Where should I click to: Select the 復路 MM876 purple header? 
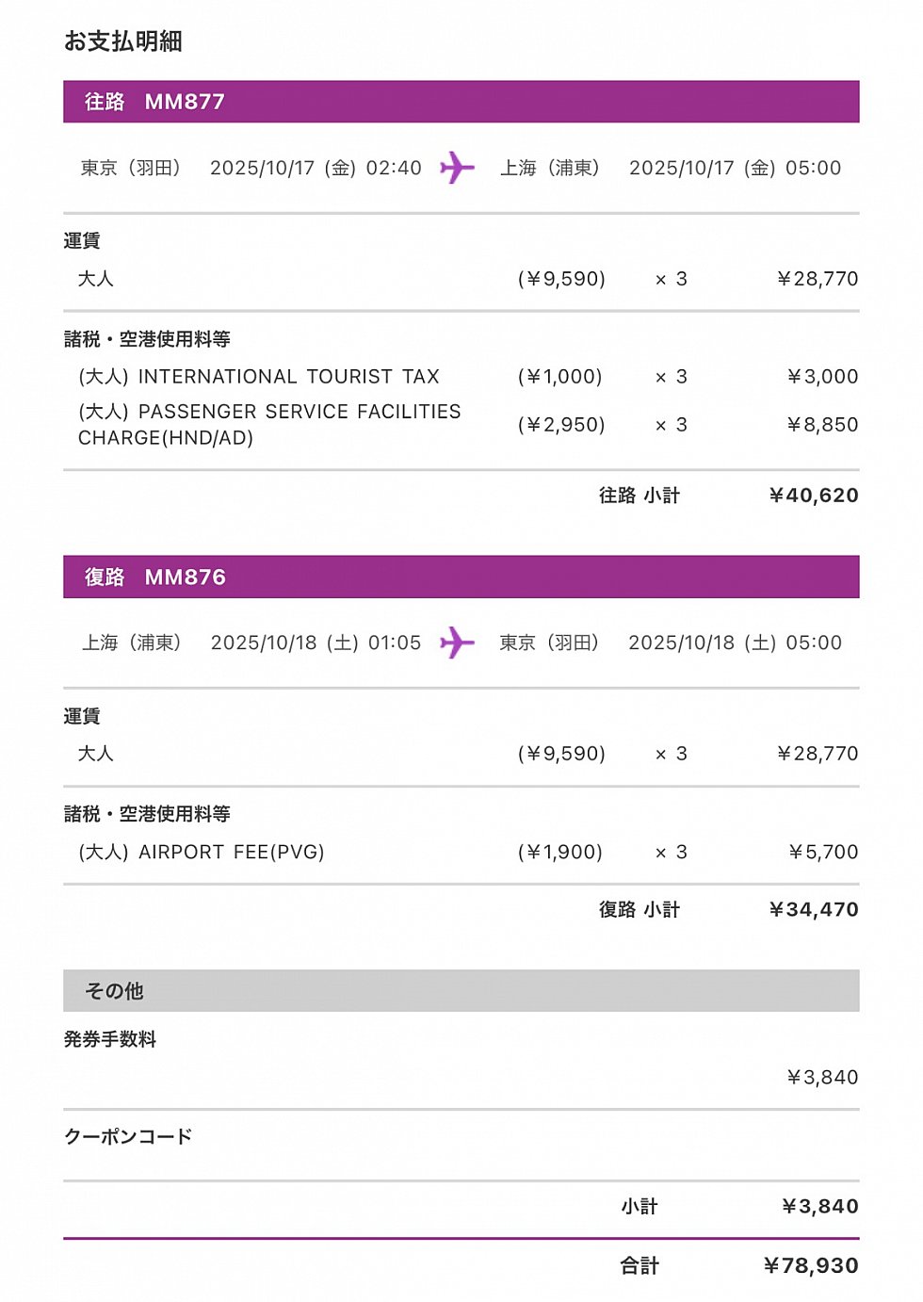(461, 577)
